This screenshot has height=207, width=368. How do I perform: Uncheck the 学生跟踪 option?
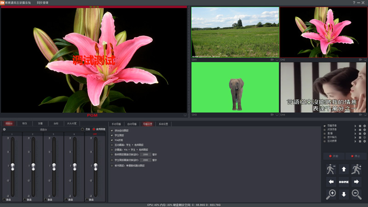(x=112, y=136)
